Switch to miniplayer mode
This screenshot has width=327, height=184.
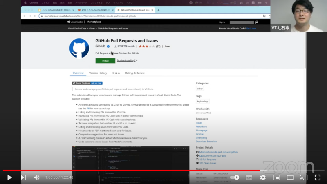click(276, 177)
